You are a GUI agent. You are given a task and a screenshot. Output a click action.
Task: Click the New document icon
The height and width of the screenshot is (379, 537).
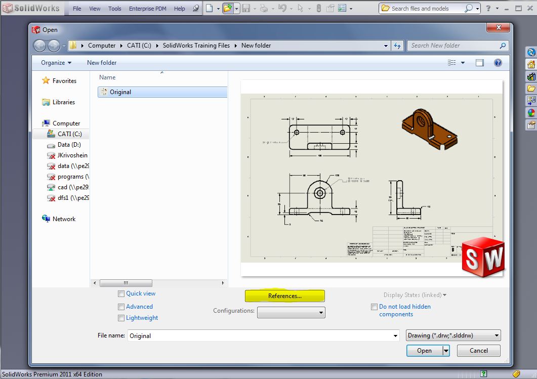tap(210, 8)
